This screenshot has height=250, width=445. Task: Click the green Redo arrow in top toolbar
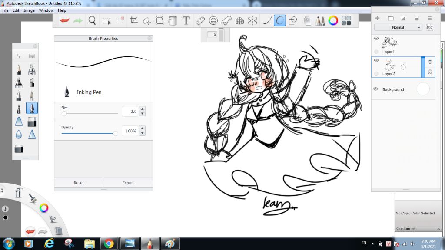point(78,21)
